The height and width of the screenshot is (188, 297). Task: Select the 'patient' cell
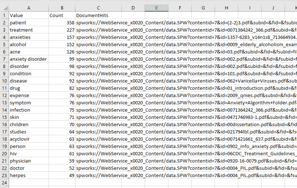tap(29, 23)
